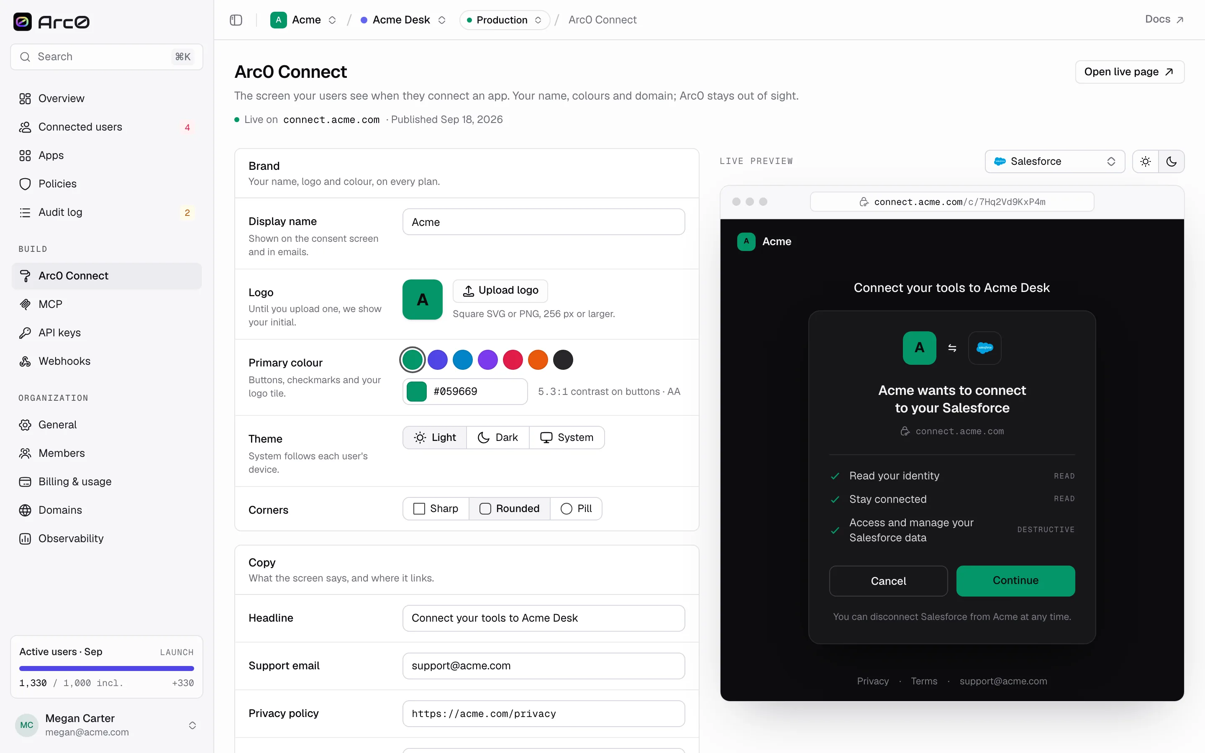Viewport: 1205px width, 753px height.
Task: Click Open live page button
Action: click(1129, 72)
